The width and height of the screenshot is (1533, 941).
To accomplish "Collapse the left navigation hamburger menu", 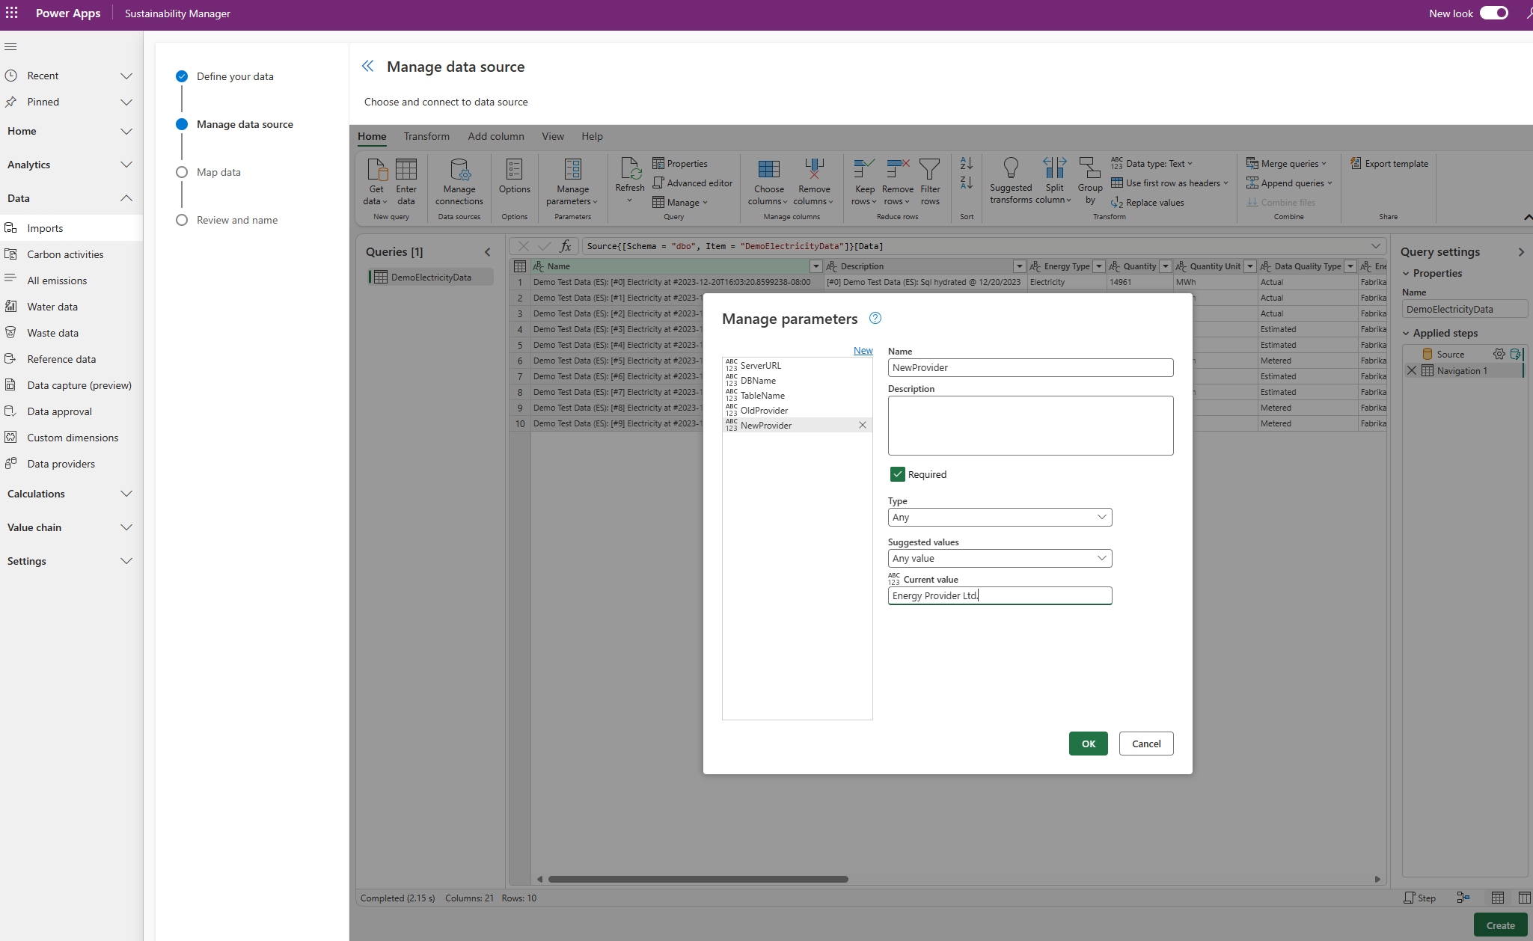I will (x=10, y=46).
